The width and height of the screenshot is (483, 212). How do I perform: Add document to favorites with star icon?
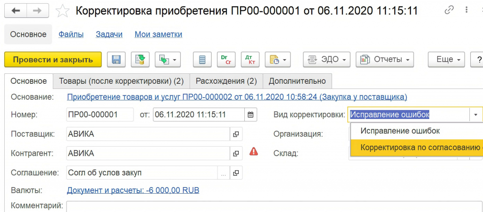(x=62, y=11)
